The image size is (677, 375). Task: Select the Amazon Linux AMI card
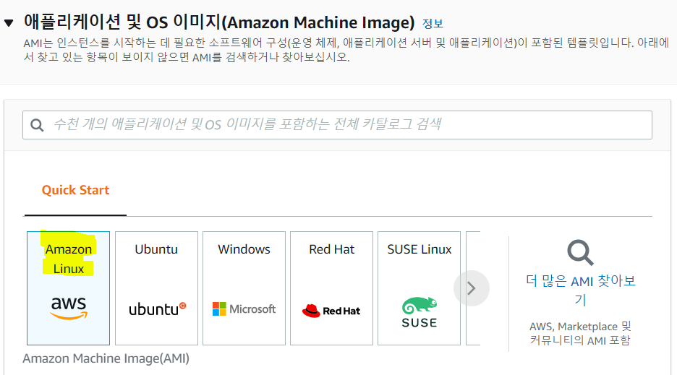pos(68,288)
